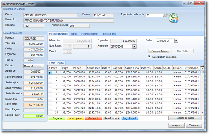Click the Saldo Moratorios $2,206.19 field
Viewport: 209px width, 134px height.
pos(34,94)
